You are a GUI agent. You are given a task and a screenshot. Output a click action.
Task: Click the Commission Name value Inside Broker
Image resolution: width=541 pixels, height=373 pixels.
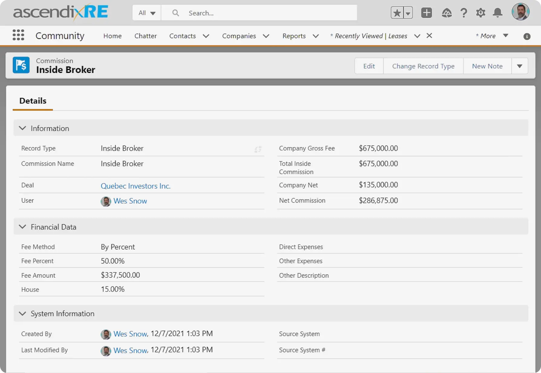[122, 163]
